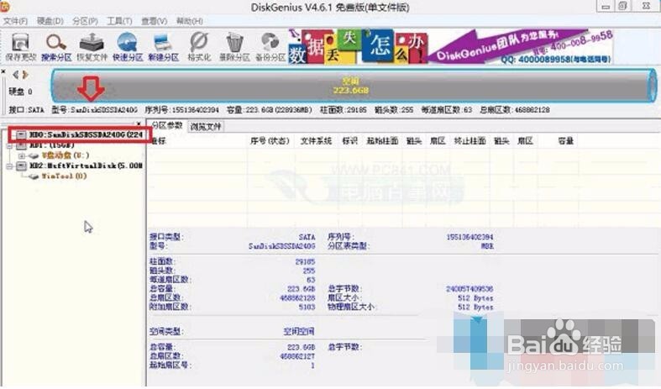Screen dimensions: 661x389
Task: Collapse the HD1 (15GB) tree node
Action: 9,145
